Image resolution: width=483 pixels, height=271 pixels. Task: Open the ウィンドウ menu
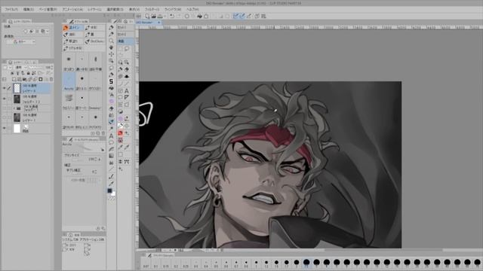click(x=173, y=10)
